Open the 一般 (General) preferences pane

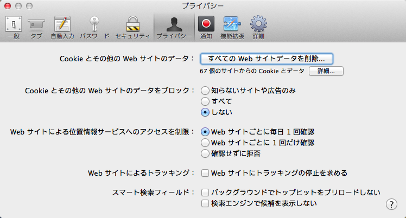14,28
